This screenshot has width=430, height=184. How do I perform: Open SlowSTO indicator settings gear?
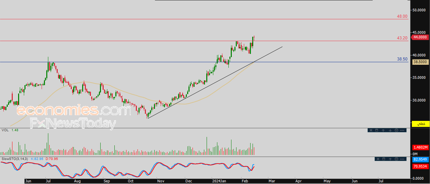click(396, 159)
